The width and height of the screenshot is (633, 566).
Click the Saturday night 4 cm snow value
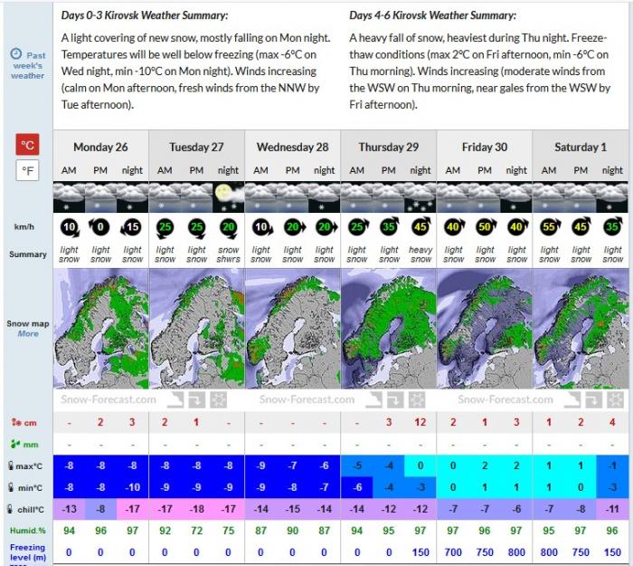pyautogui.click(x=612, y=423)
